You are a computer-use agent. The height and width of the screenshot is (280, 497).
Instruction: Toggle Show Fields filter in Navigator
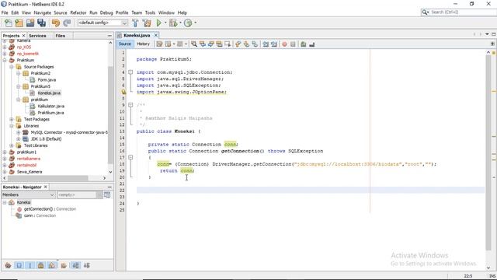[x=19, y=265]
